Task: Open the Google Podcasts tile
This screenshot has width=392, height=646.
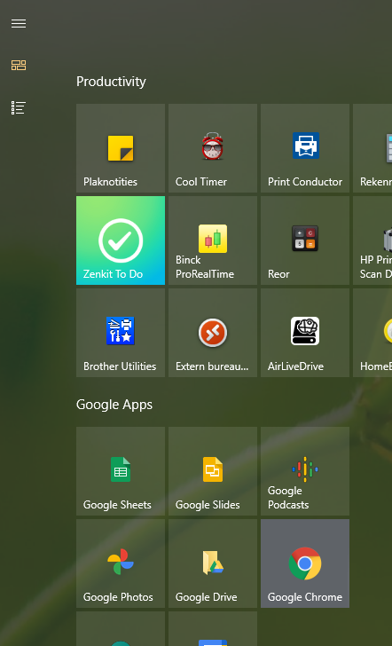Action: coord(305,471)
